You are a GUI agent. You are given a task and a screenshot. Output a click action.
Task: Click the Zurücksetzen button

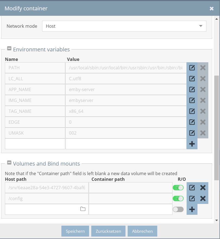pos(108,231)
